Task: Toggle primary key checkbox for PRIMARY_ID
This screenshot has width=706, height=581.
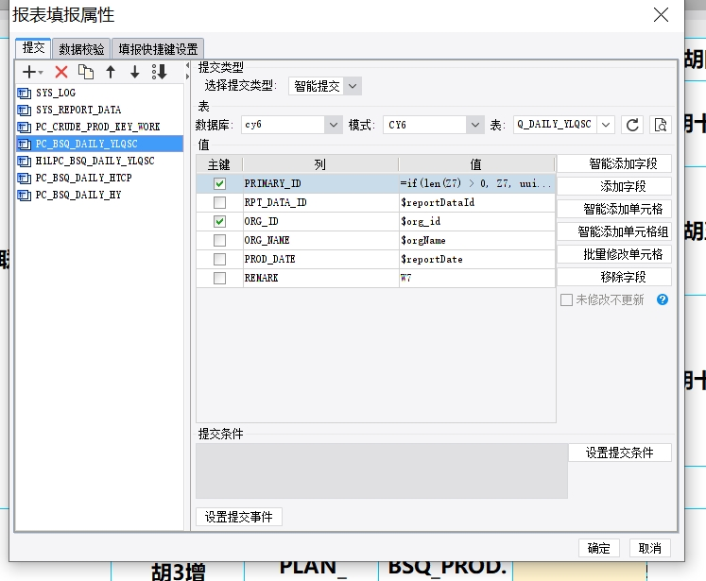Action: 219,183
